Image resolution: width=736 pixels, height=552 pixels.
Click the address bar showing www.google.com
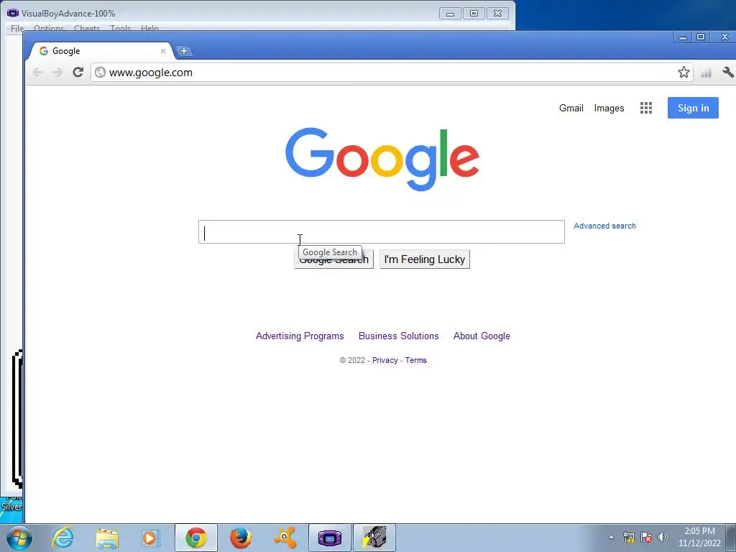tap(392, 73)
